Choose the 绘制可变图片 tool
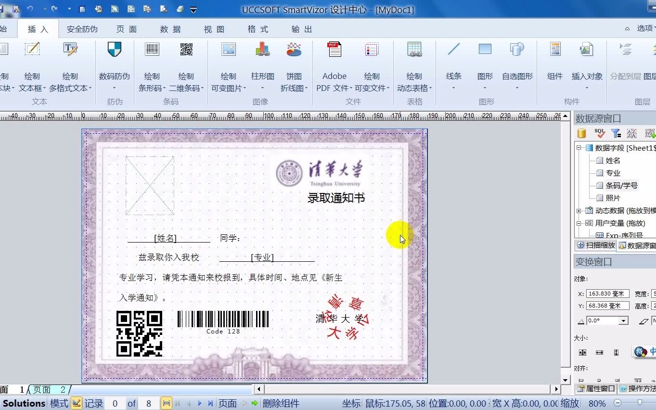 229,49
